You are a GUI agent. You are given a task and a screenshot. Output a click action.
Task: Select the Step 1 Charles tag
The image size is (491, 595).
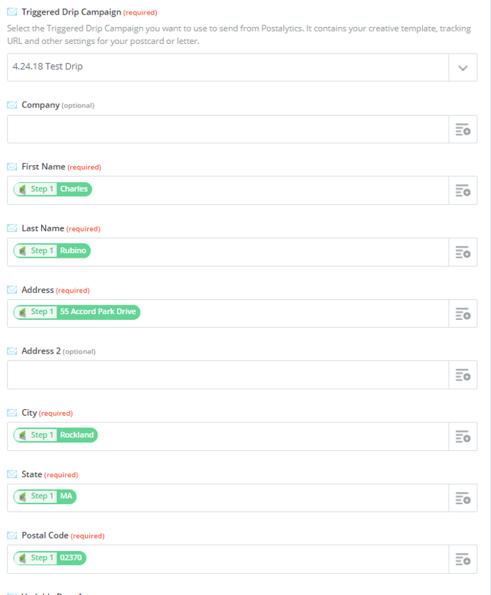53,189
